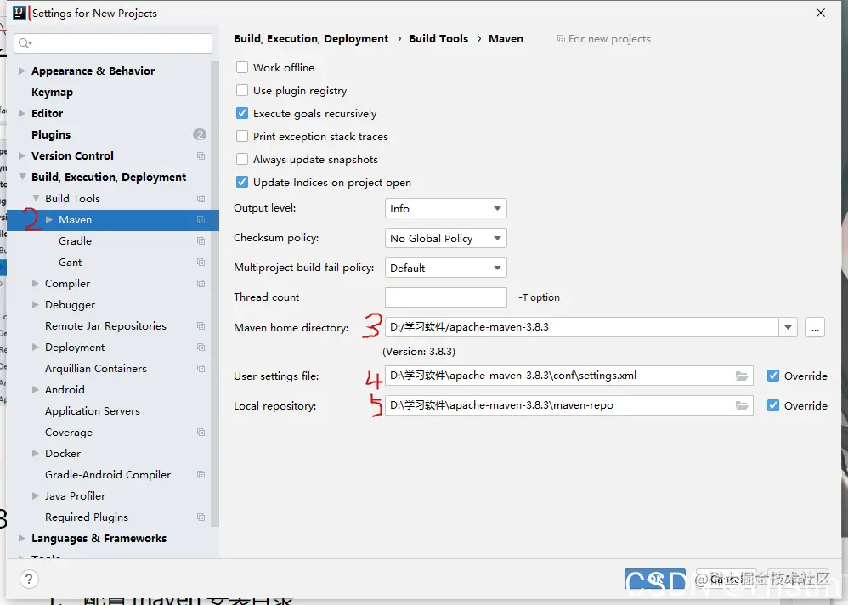Uncheck Update Indices on project open
This screenshot has width=848, height=605.
click(x=242, y=182)
